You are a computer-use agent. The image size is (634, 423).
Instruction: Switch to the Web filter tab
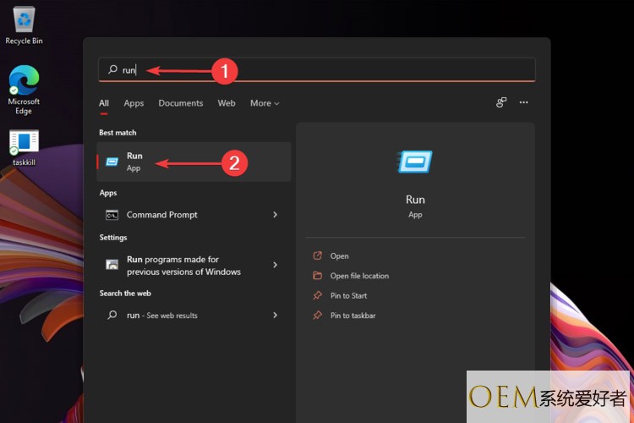coord(227,103)
